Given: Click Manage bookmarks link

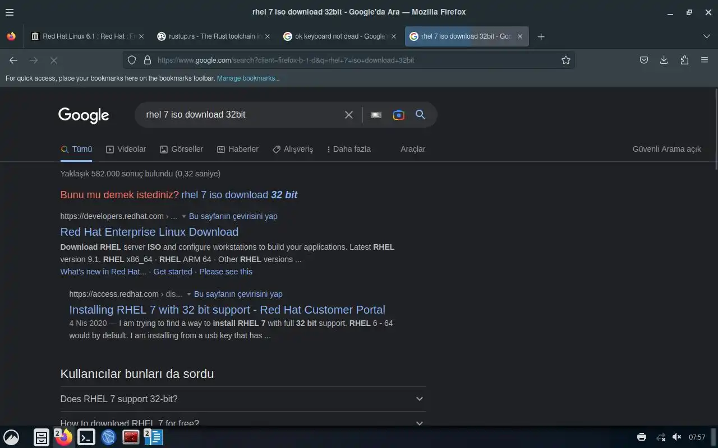Looking at the screenshot, I should [x=248, y=78].
